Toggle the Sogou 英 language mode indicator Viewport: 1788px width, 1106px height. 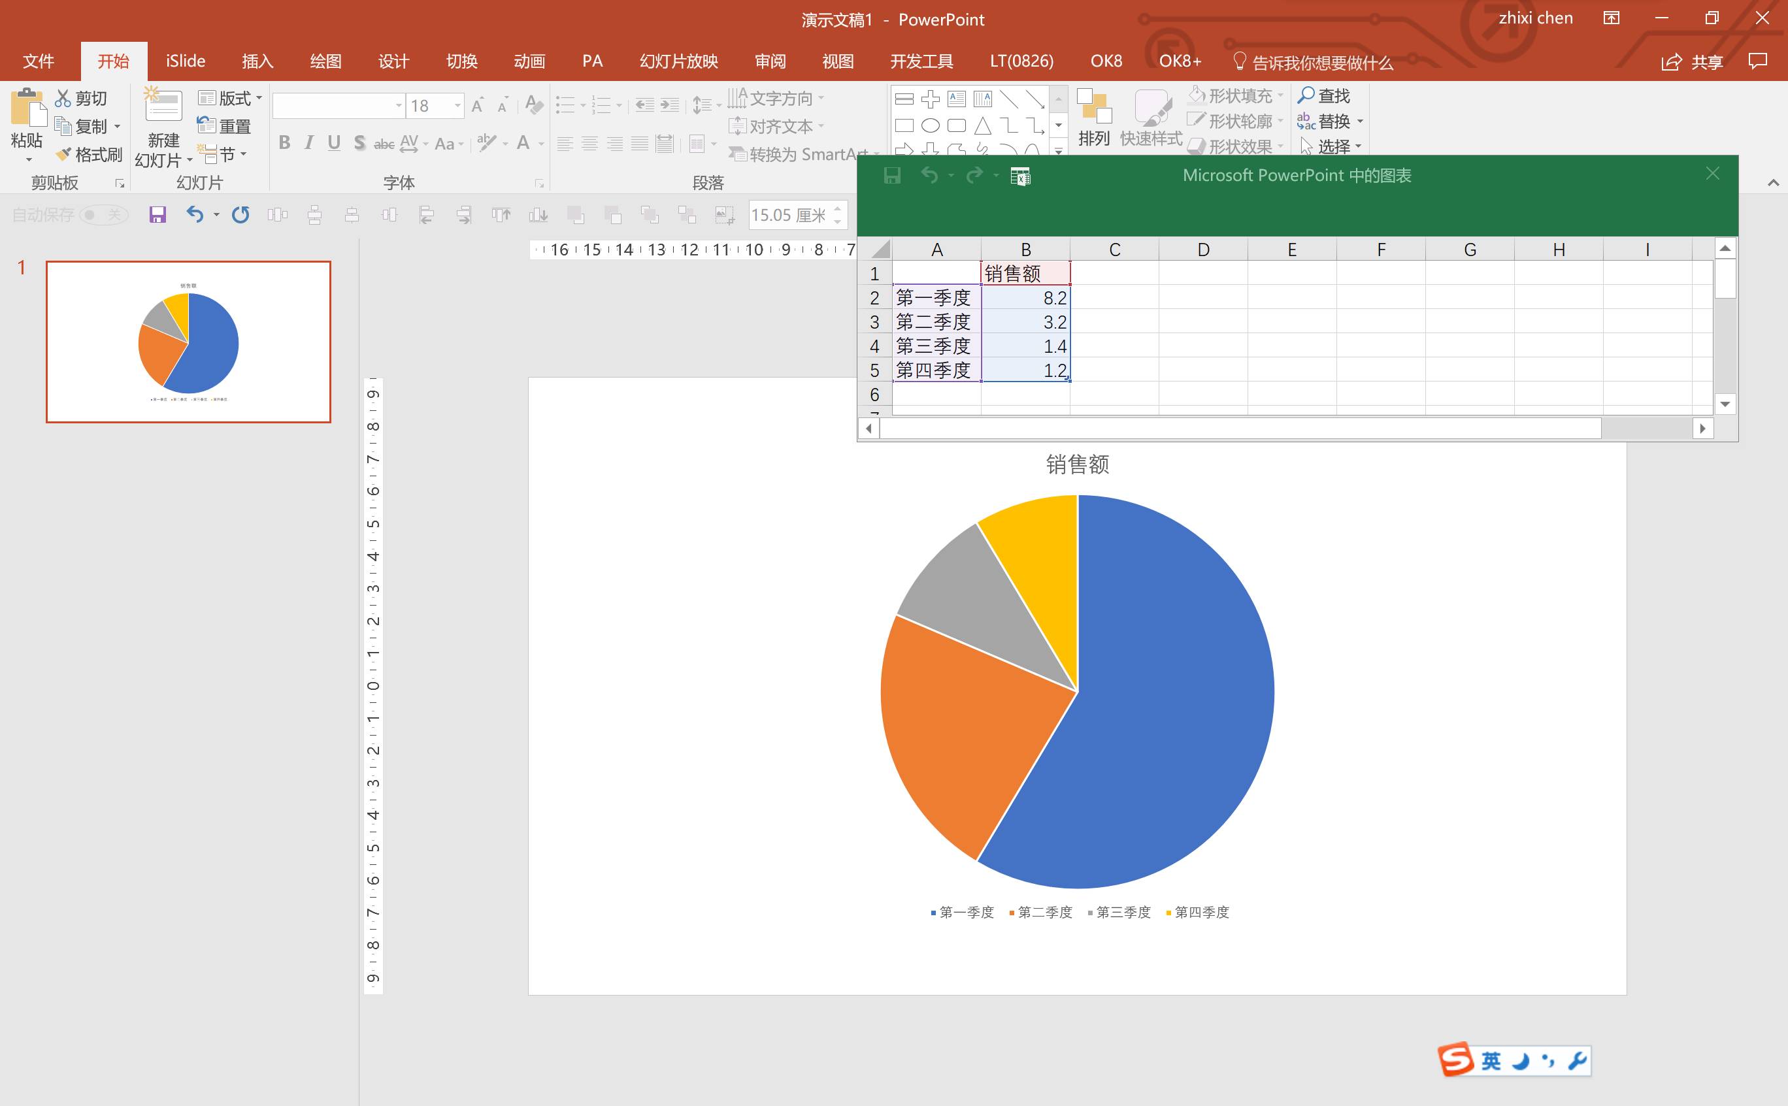[x=1491, y=1061]
